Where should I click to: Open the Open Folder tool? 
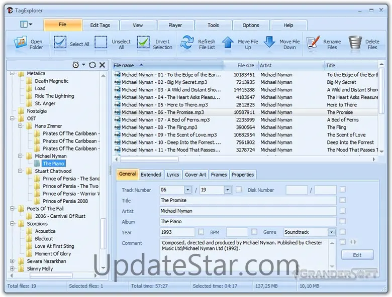tap(28, 44)
